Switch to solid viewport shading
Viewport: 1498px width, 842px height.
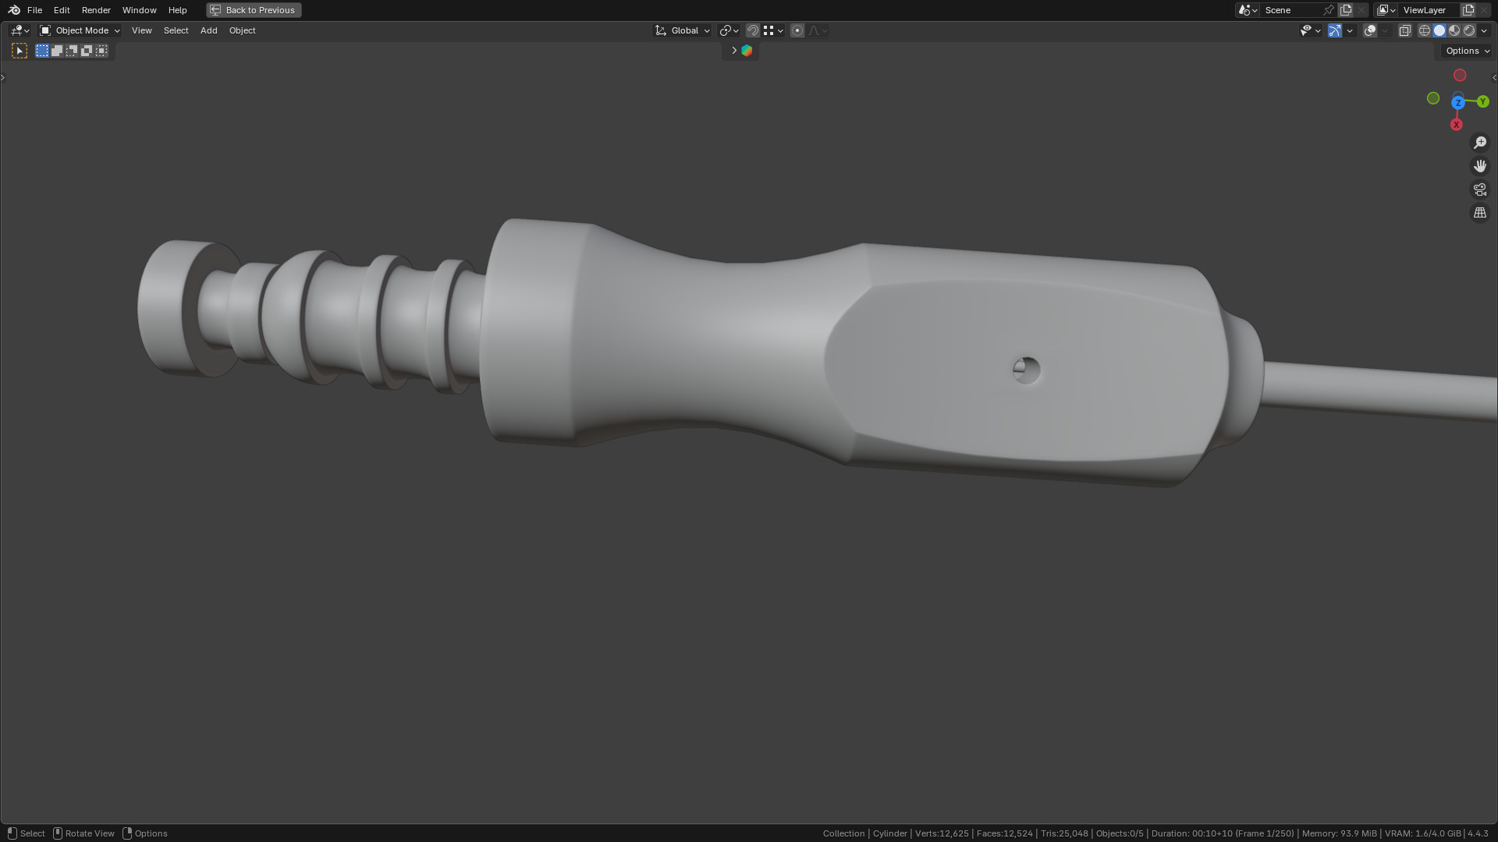[1439, 30]
